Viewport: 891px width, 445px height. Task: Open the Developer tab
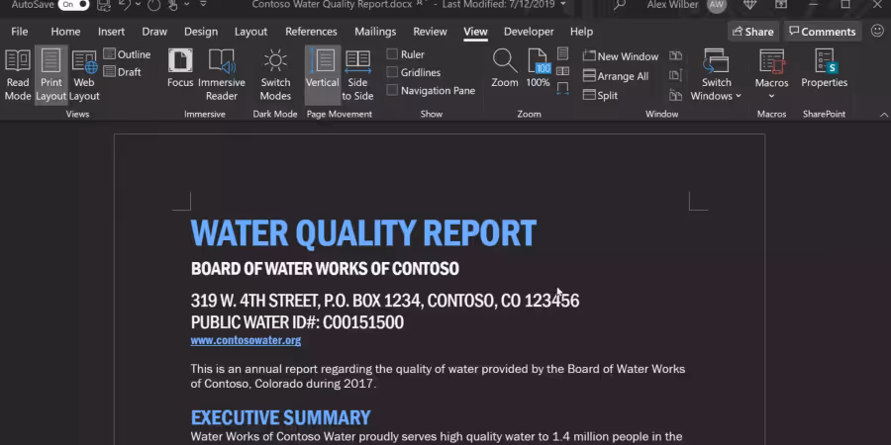pyautogui.click(x=529, y=32)
